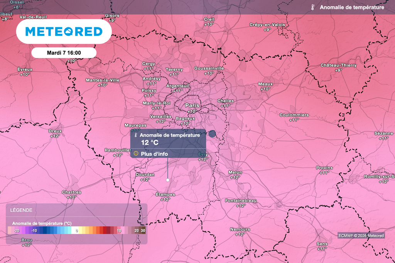Image resolution: width=395 pixels, height=263 pixels.
Task: Select the Château-Thierry label
Action: pyautogui.click(x=338, y=65)
